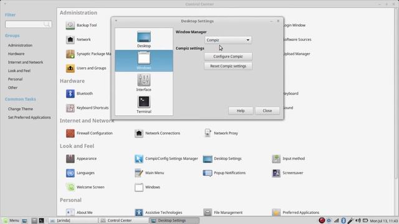Click the Control Center vertical scrollbar
Image resolution: width=399 pixels, height=224 pixels.
[397, 94]
